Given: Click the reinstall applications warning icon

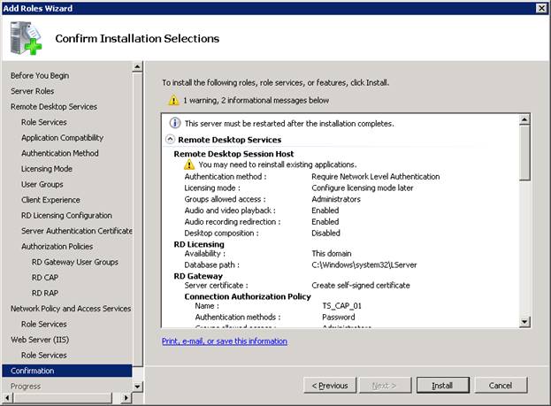Looking at the screenshot, I should pos(188,165).
